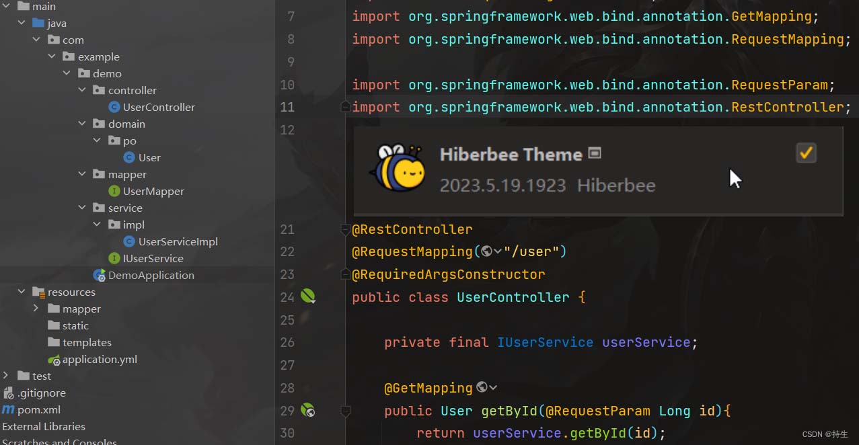Select External Libraries in the project tree

coord(44,426)
